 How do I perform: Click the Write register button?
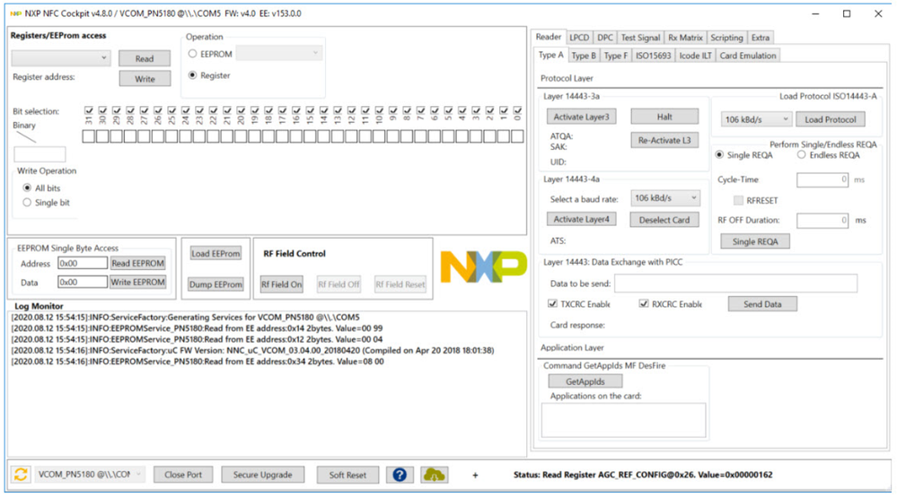point(145,79)
